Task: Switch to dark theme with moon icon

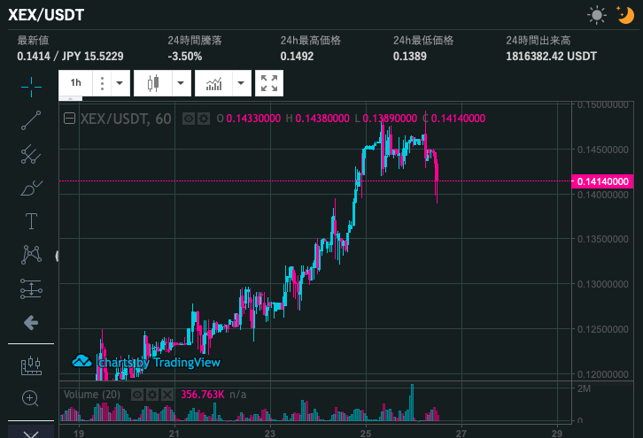Action: click(624, 14)
